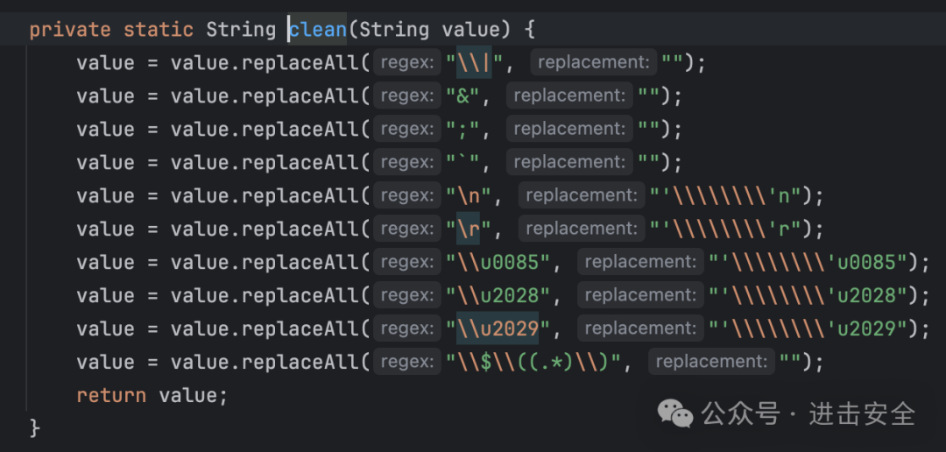Viewport: 946px width, 452px height.
Task: Click the String value parameter declaration
Action: coord(429,30)
